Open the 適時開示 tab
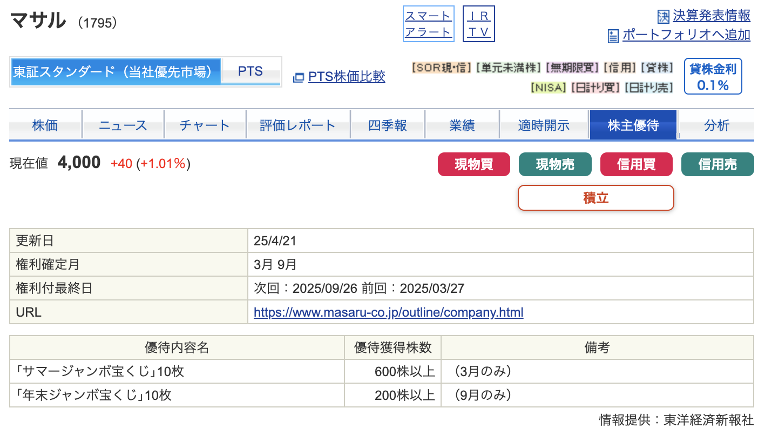The width and height of the screenshot is (758, 428). click(x=544, y=125)
